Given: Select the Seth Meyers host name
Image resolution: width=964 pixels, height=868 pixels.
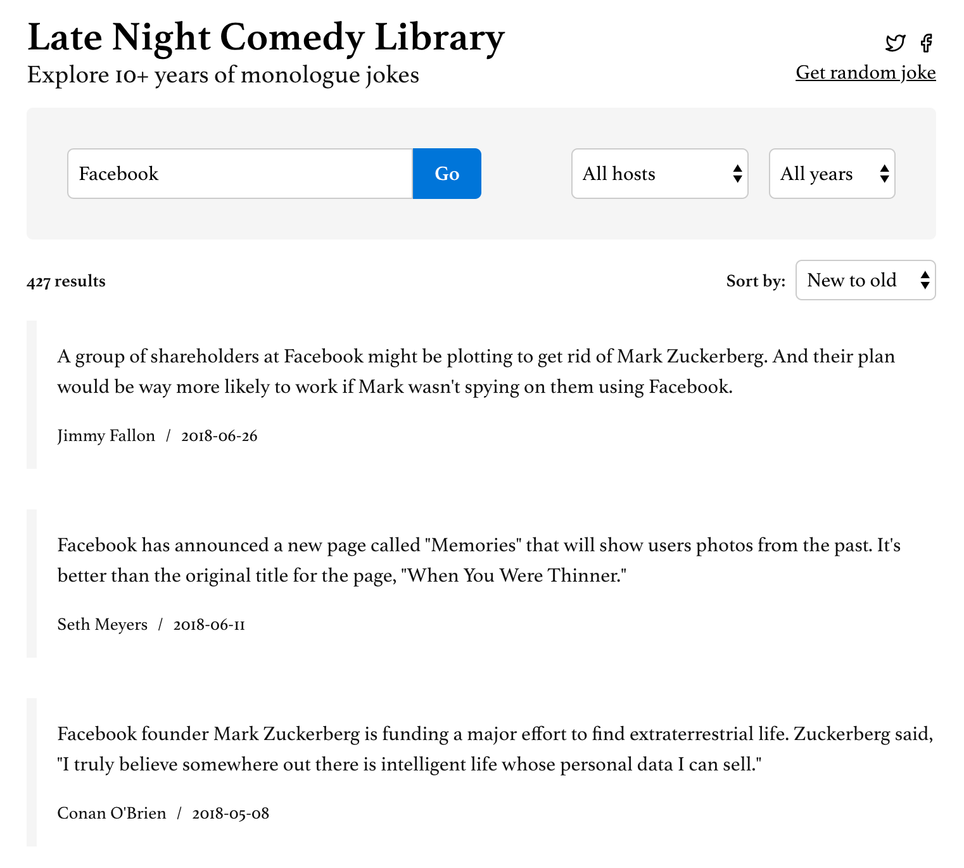Looking at the screenshot, I should [x=102, y=625].
